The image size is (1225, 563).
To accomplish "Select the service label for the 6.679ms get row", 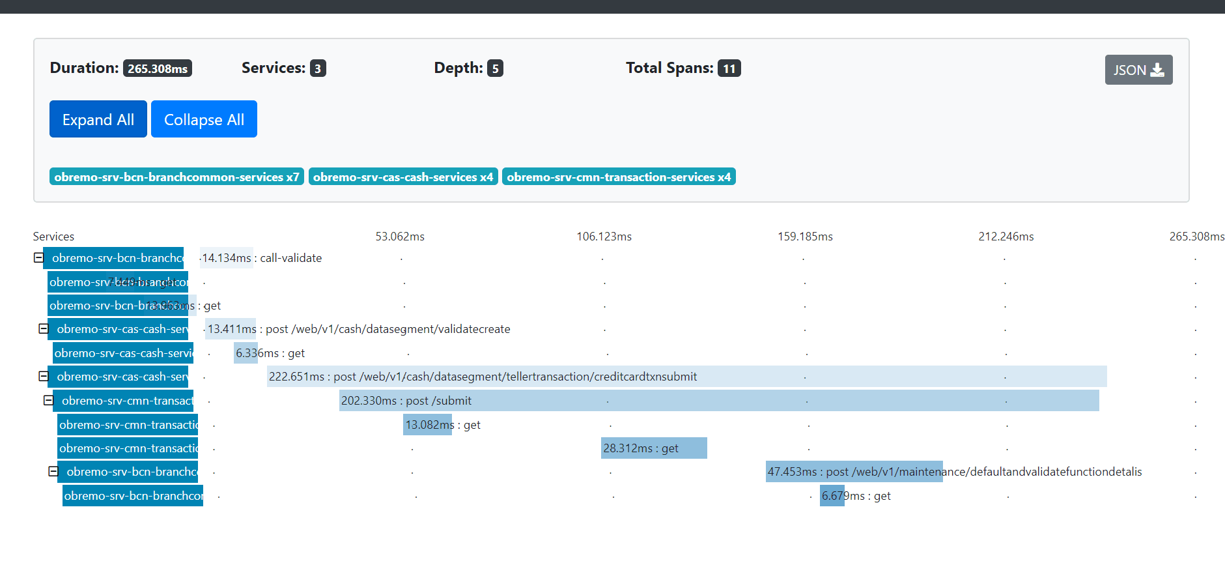I will (133, 496).
